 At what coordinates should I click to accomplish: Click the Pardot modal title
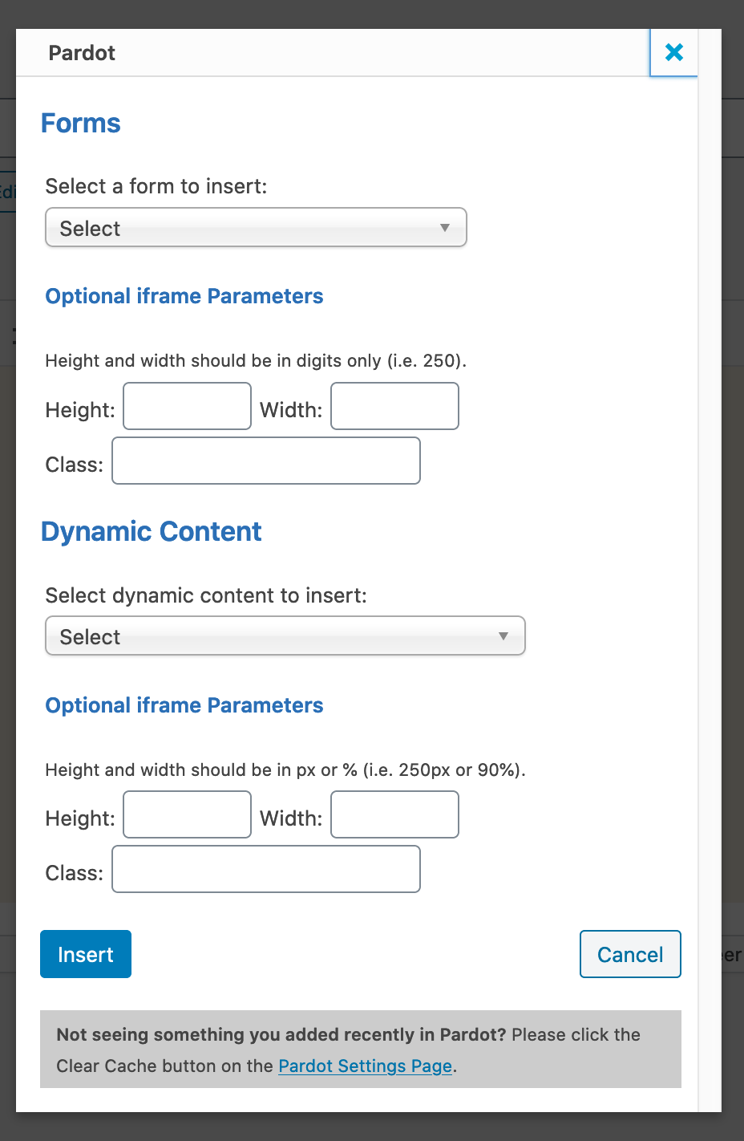tap(83, 53)
